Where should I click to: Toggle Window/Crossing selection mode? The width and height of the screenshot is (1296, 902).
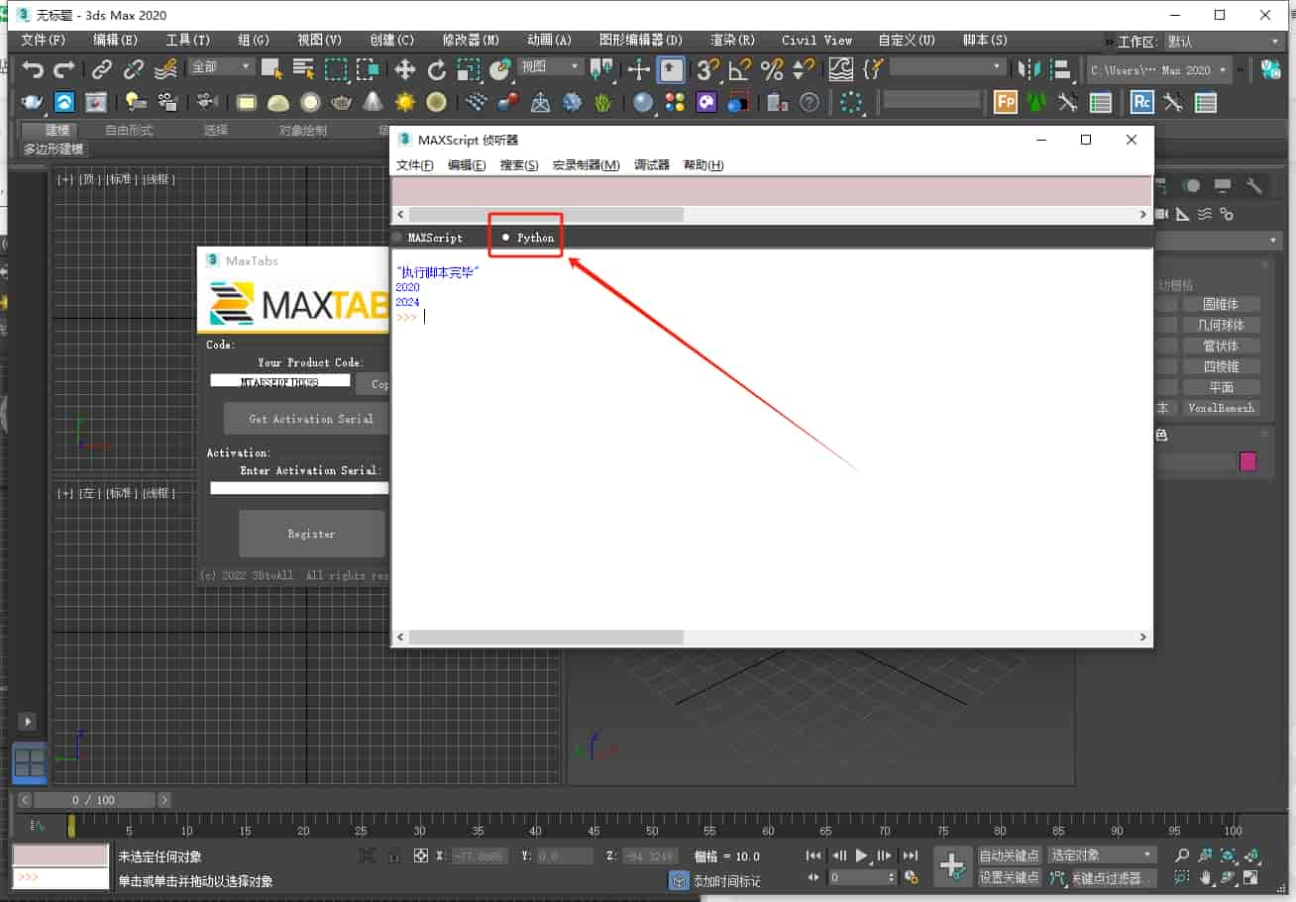pyautogui.click(x=369, y=69)
